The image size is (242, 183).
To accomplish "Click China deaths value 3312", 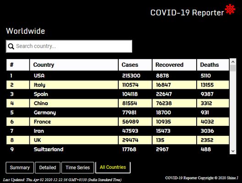I will [206, 103].
